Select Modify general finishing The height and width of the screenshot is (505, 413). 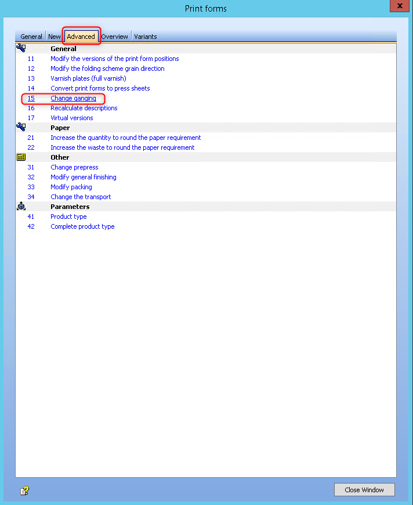click(84, 177)
